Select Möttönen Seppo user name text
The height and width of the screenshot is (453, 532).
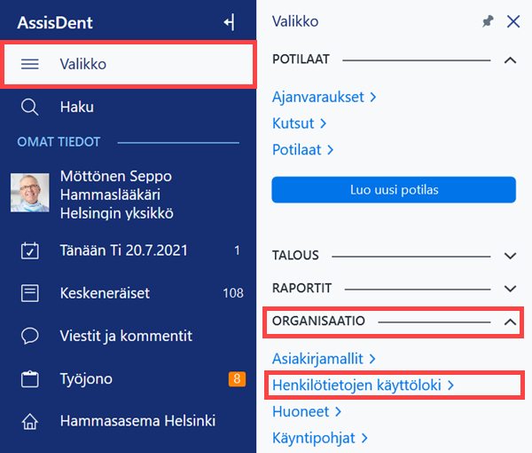(116, 176)
